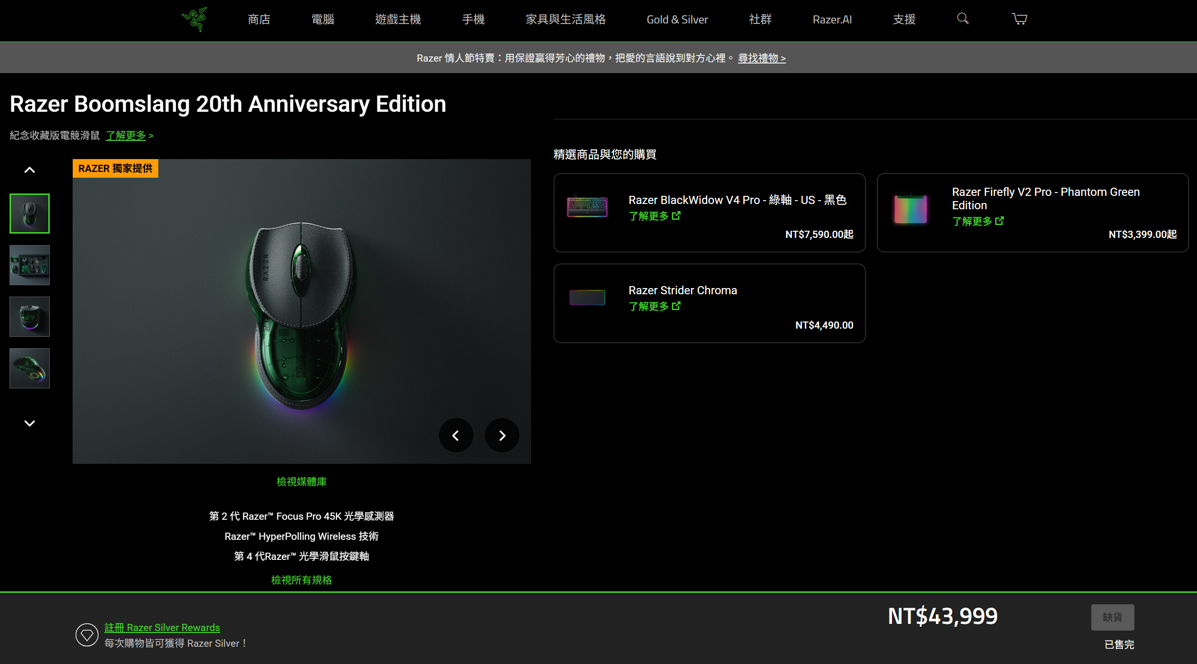Open external link icon beside Razer Strider Chroma
Viewport: 1197px width, 664px height.
(x=677, y=306)
